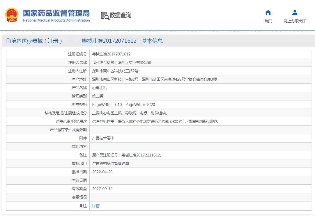Viewport: 315px width, 216px height.
Task: Click approval department 广东省药品监督管理局
Action: pos(111,163)
